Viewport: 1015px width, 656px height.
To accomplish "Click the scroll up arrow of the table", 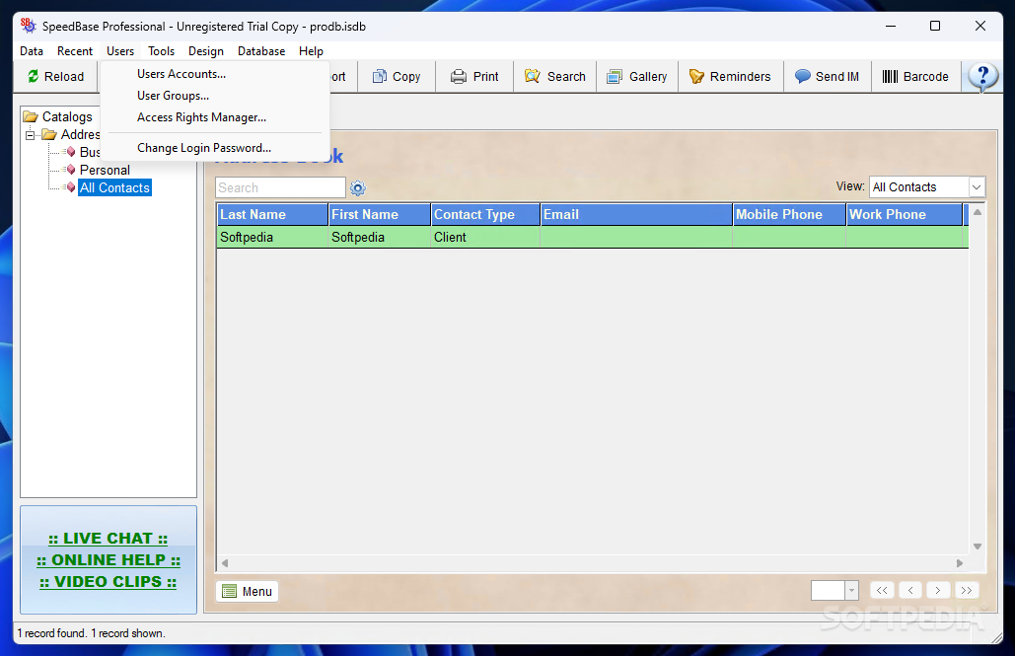I will tap(978, 212).
